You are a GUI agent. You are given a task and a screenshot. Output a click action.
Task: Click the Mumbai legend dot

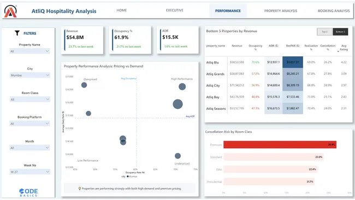(128, 177)
